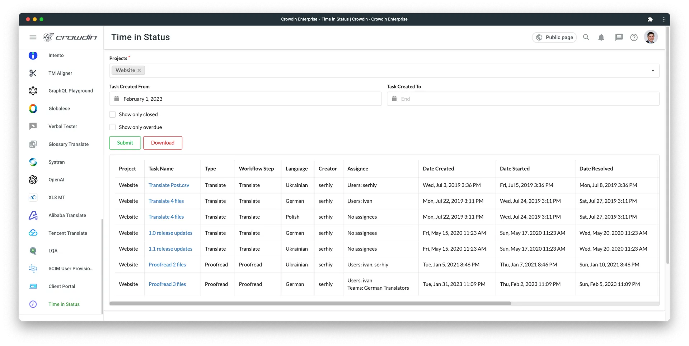Image resolution: width=689 pixels, height=346 pixels.
Task: Open search with the magnifier icon
Action: point(586,37)
